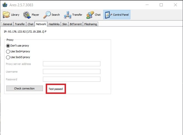The width and height of the screenshot is (183, 135).
Task: Click the Proxy server address field
Action: (72, 64)
